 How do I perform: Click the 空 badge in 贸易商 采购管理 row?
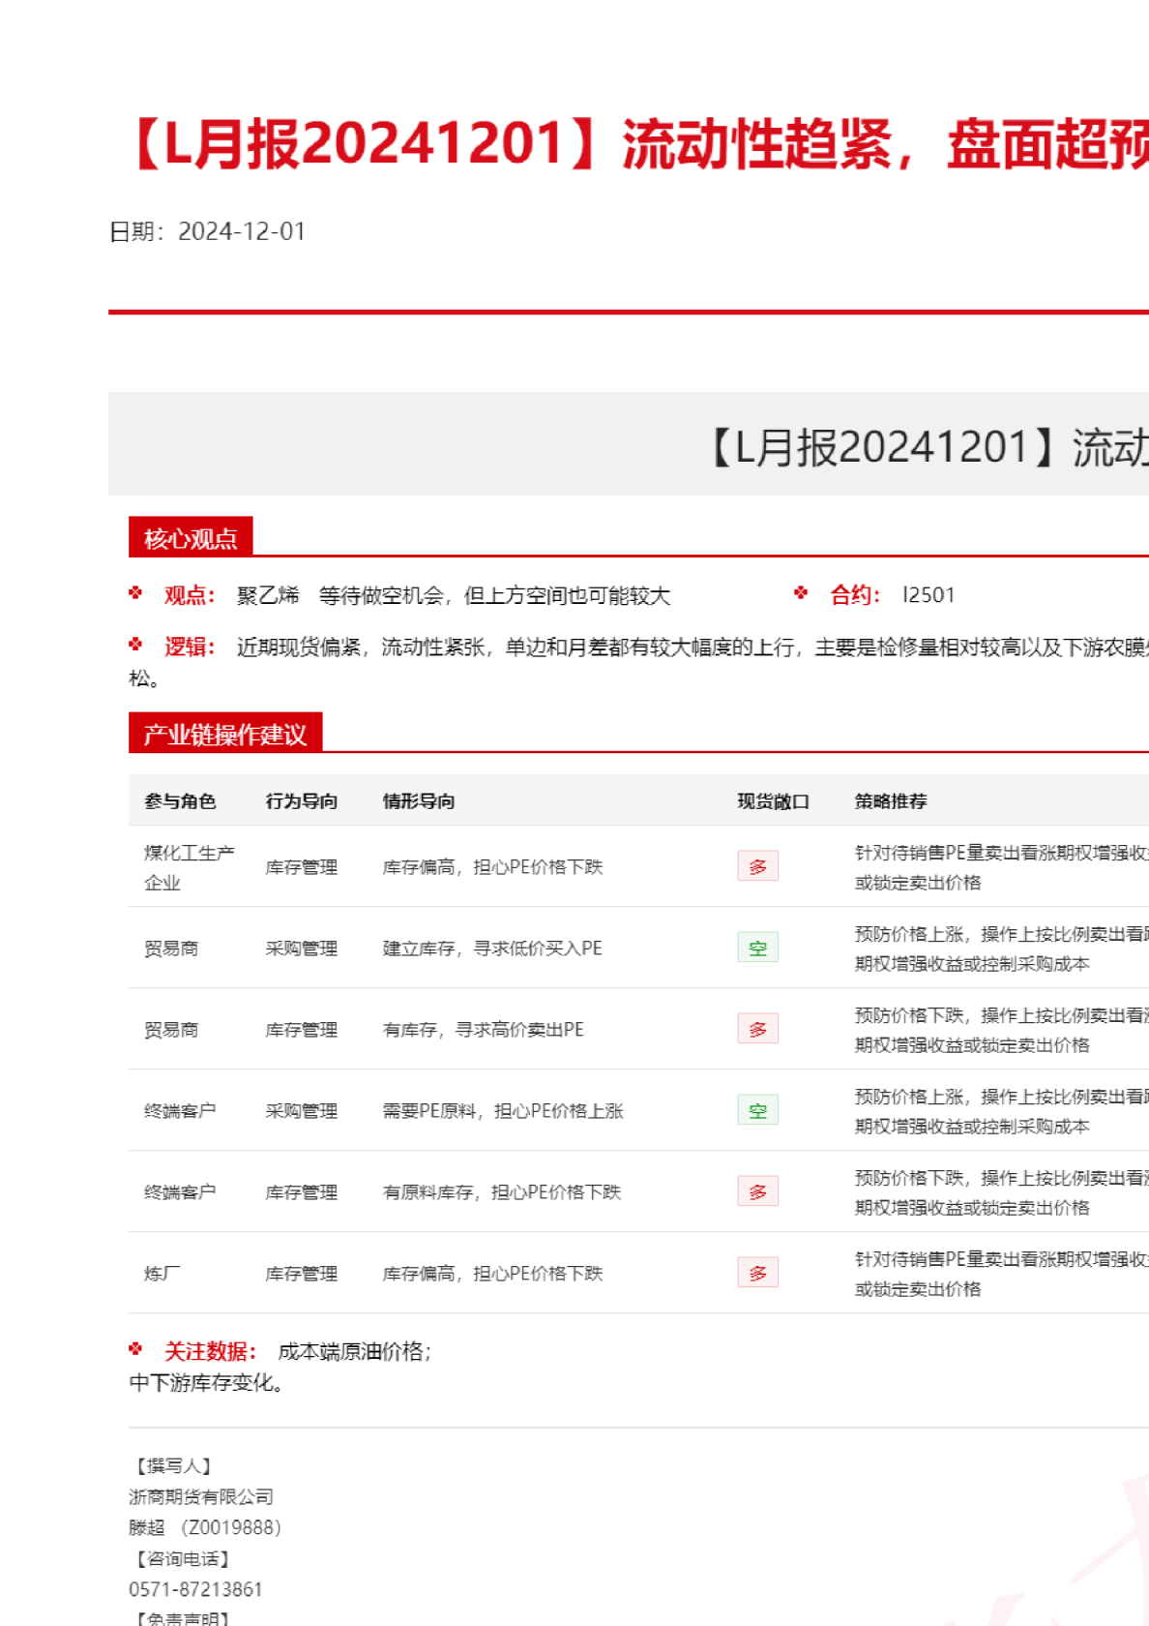point(757,948)
